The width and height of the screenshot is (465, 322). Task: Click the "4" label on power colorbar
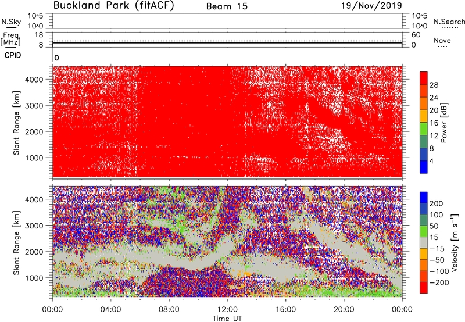point(431,161)
